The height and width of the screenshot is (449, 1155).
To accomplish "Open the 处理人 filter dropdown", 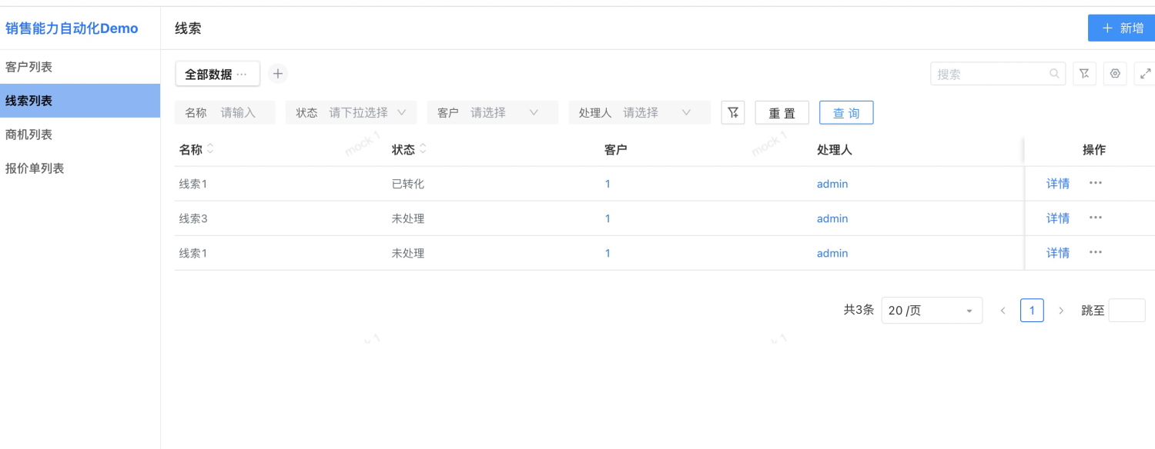I will (x=640, y=112).
